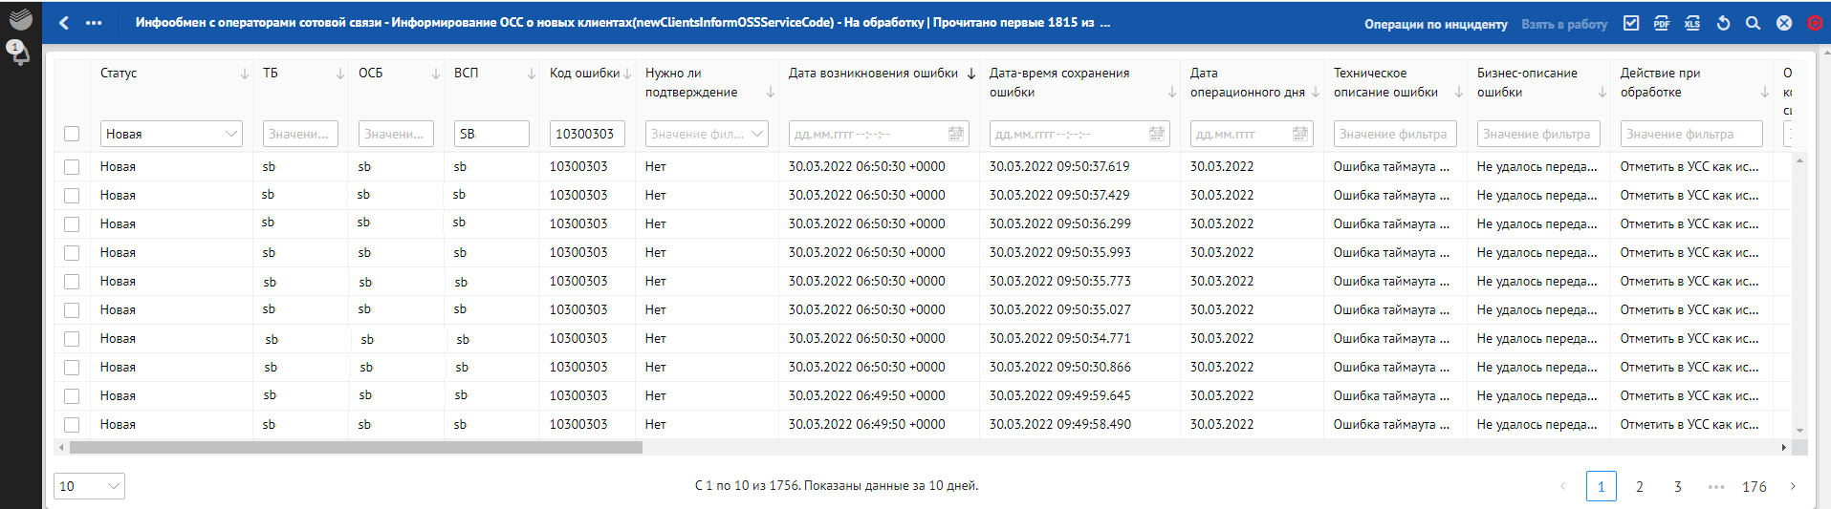Click the Код ошибки filter field

tap(586, 134)
